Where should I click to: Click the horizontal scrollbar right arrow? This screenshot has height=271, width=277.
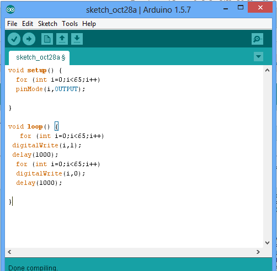pos(258,252)
